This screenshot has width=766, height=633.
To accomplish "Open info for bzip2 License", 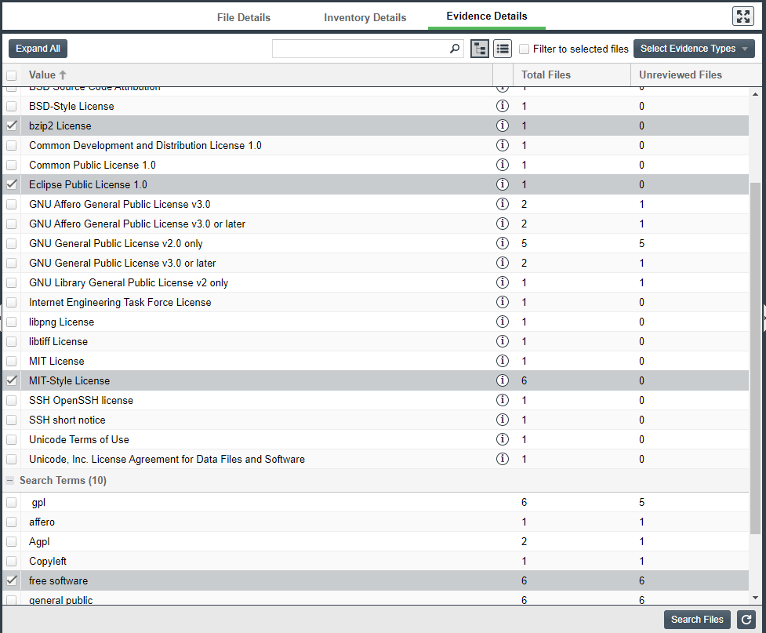I will pyautogui.click(x=503, y=126).
